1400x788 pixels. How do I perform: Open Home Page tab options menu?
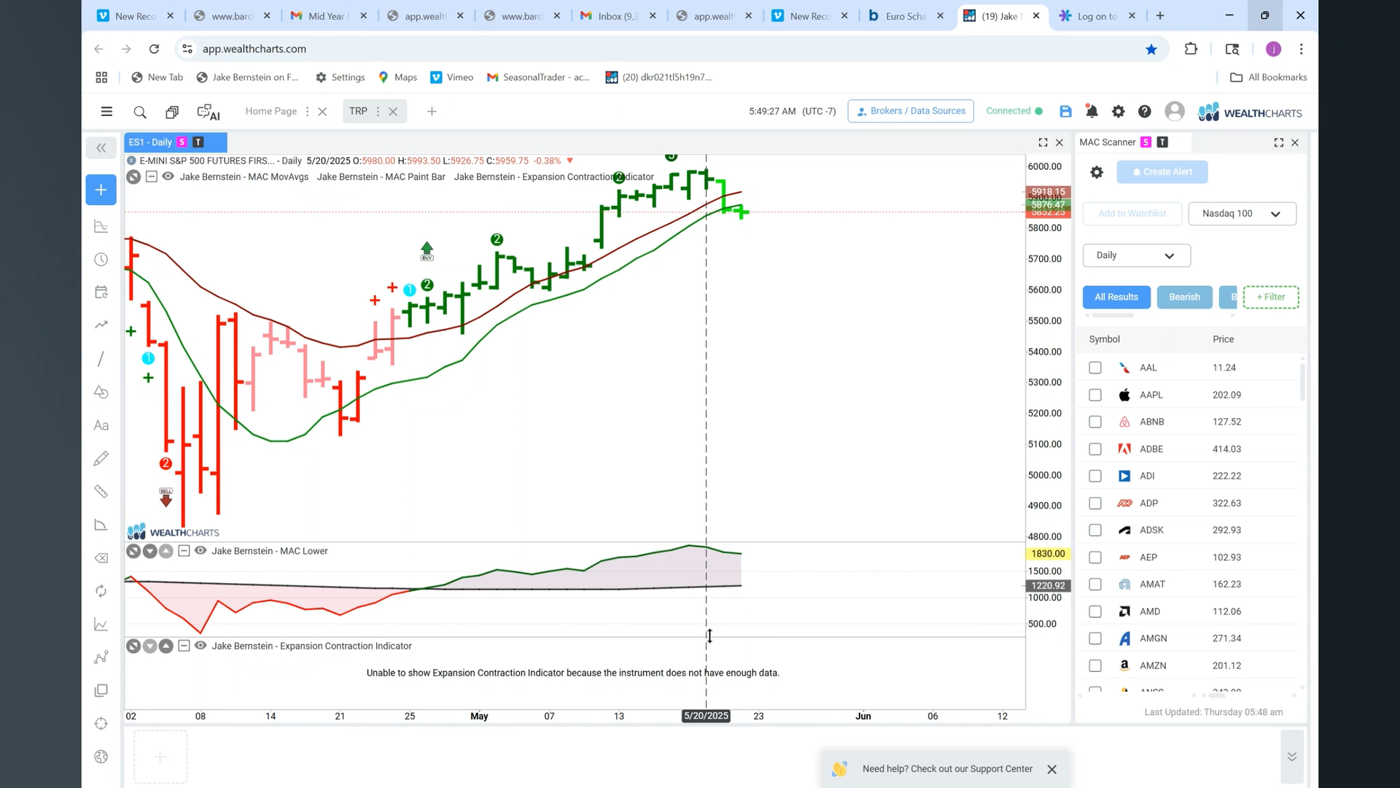(307, 112)
